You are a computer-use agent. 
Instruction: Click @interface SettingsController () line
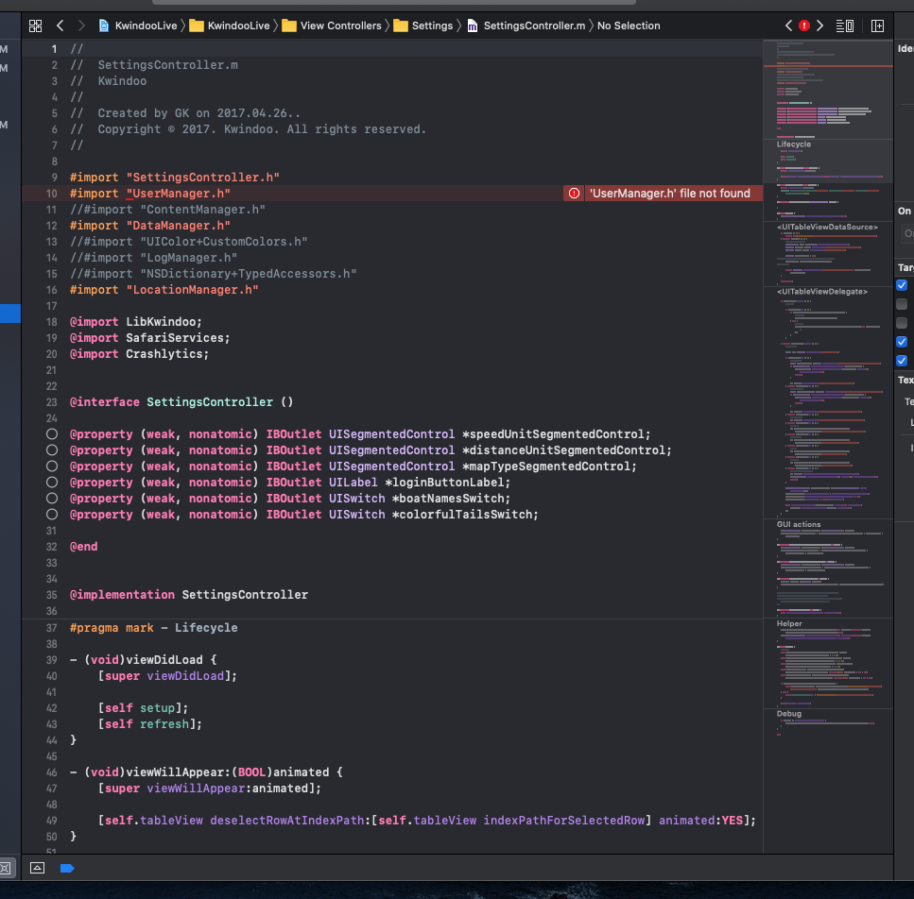click(x=181, y=402)
